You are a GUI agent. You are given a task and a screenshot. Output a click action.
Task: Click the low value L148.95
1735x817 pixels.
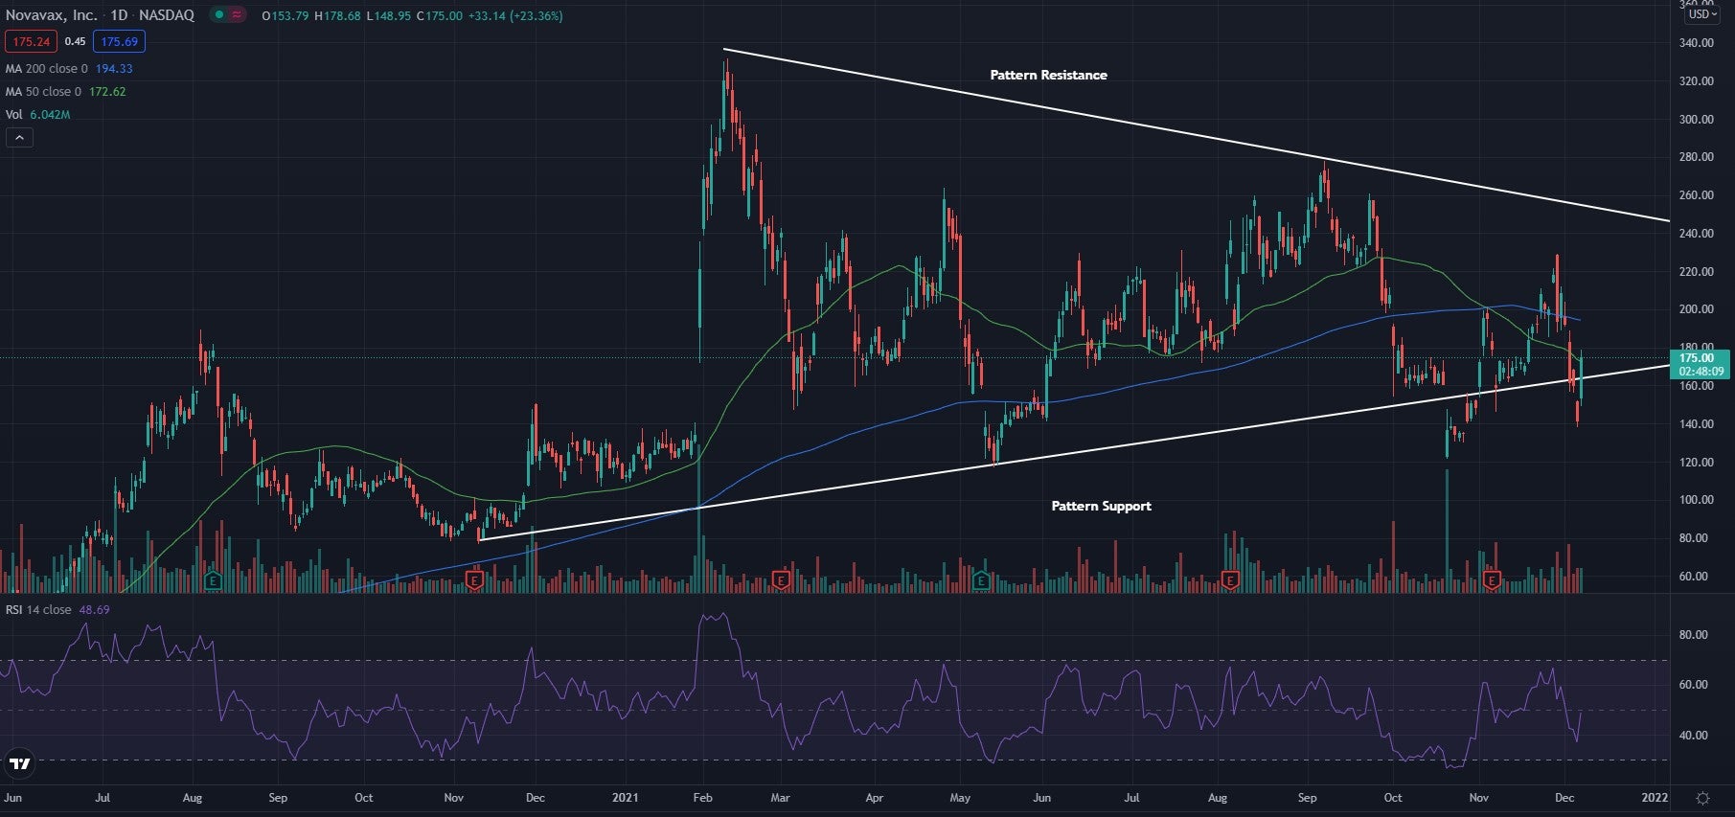[389, 15]
